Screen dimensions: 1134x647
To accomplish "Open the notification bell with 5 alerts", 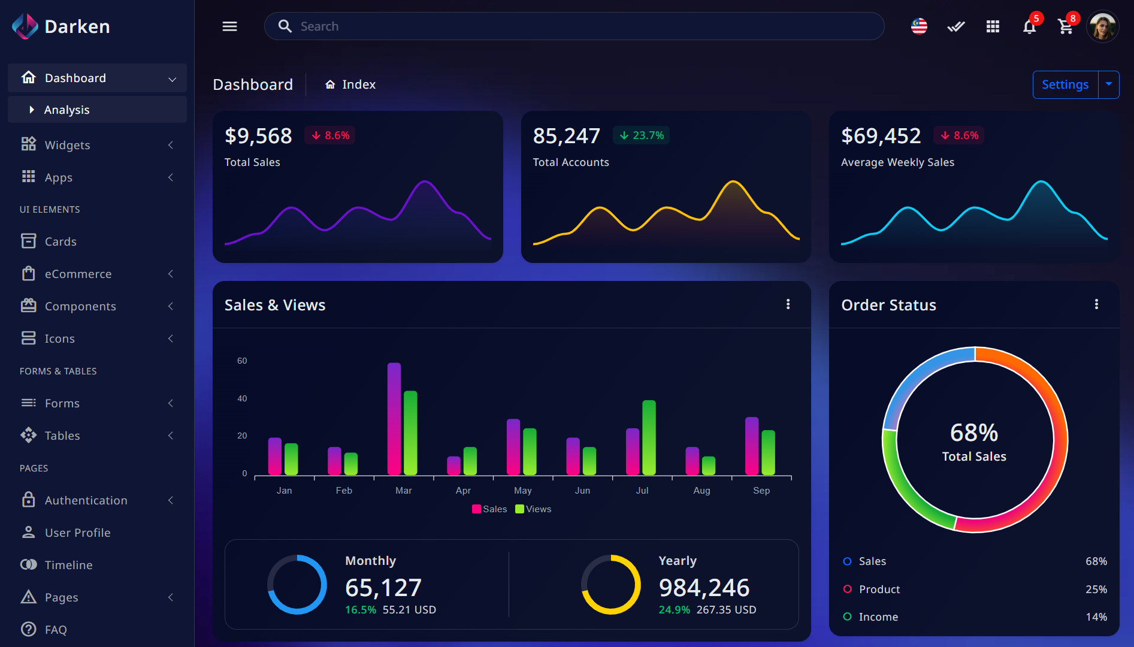I will click(x=1029, y=26).
